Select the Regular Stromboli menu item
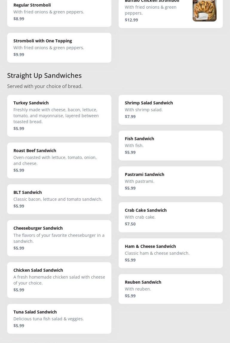Screen dimensions: 230x343 point(59,12)
